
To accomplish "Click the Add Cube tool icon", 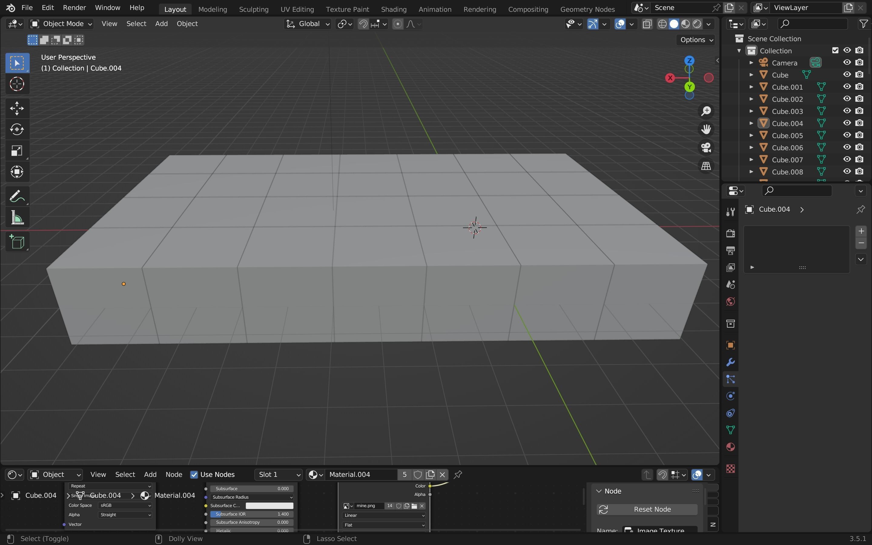I will (17, 242).
